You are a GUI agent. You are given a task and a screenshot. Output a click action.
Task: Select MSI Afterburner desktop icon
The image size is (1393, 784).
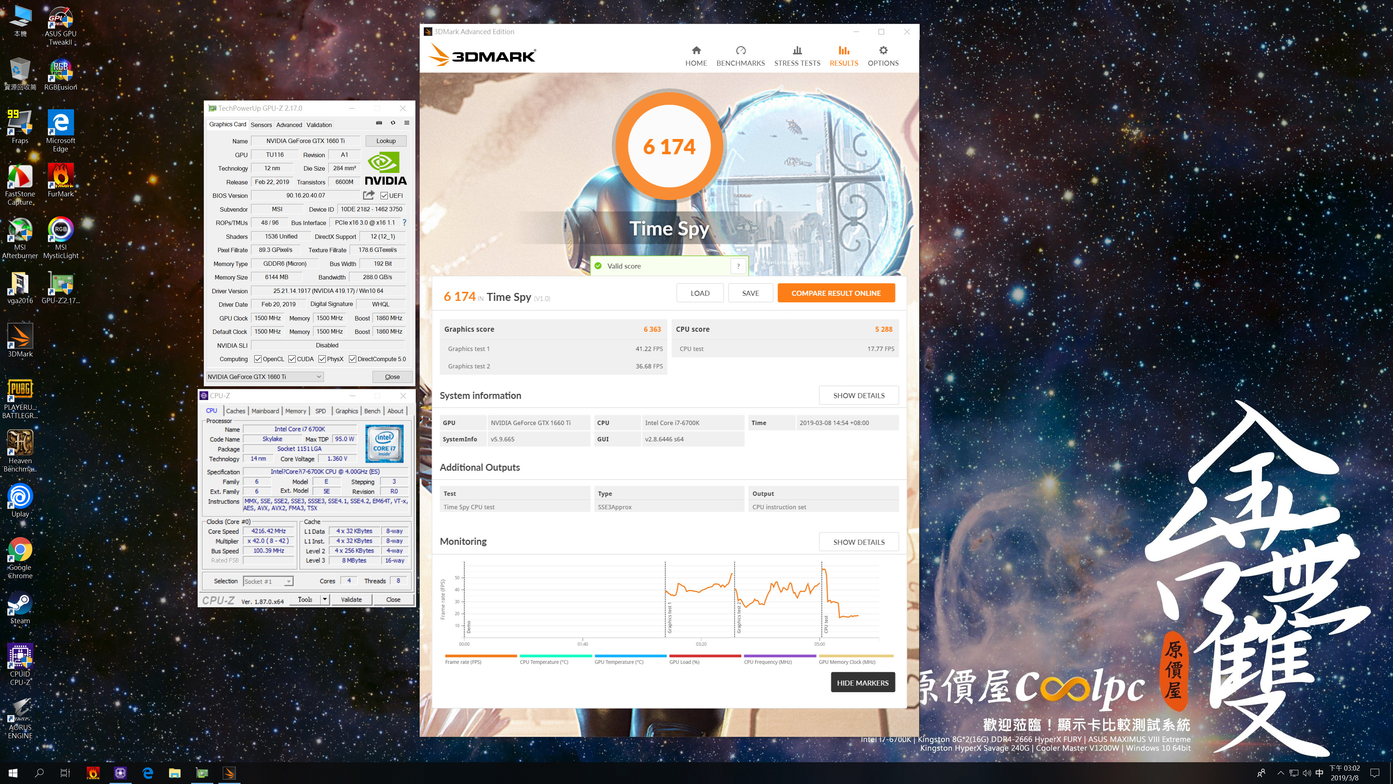[20, 238]
